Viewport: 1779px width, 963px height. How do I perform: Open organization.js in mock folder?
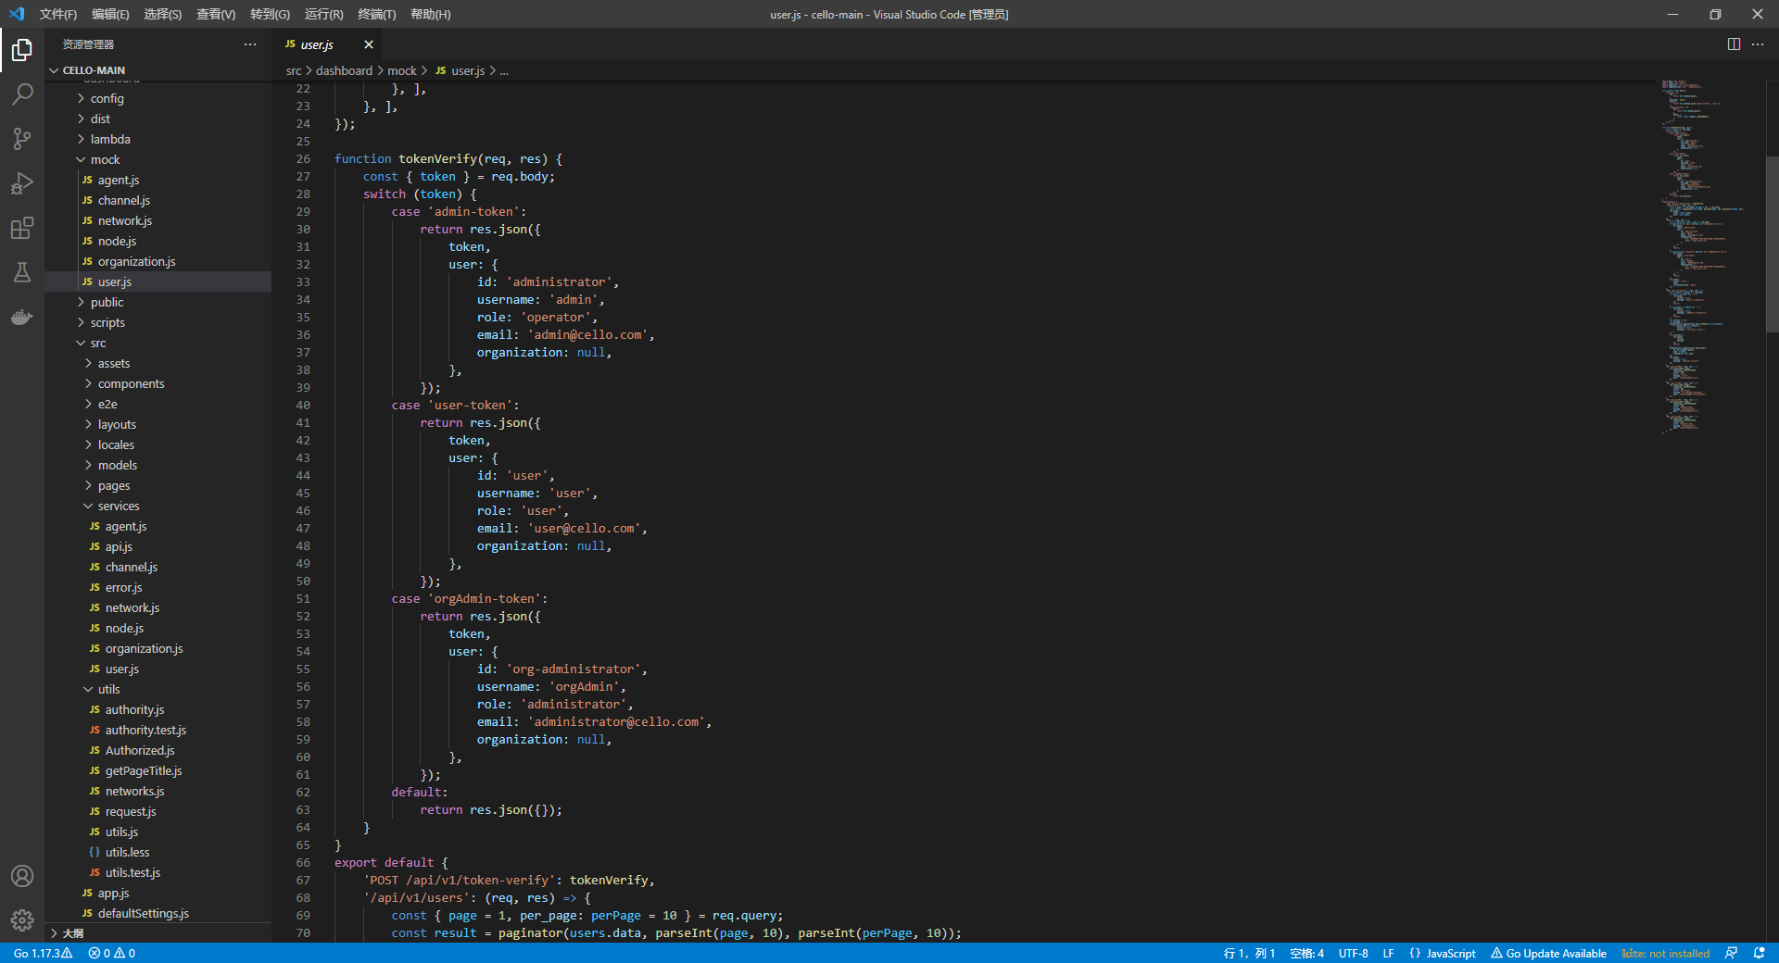(x=158, y=261)
